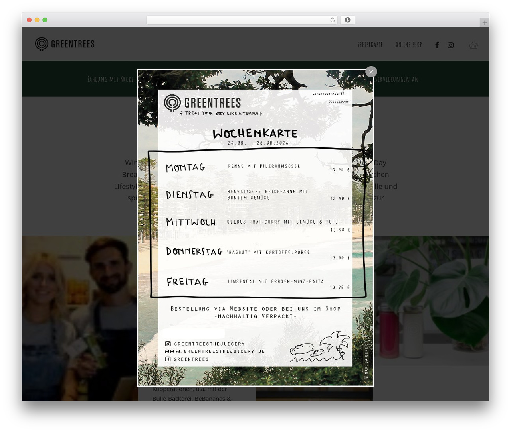Click the macOS red close window button

pyautogui.click(x=29, y=20)
